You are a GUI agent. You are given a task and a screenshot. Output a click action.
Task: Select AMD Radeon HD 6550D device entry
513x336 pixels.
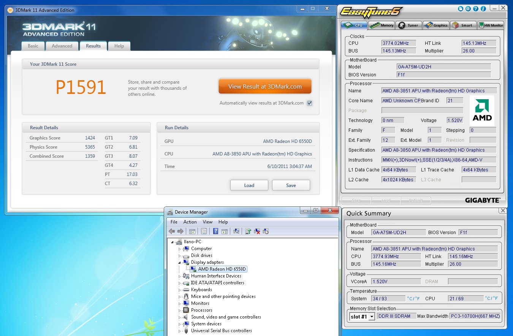coord(222,269)
